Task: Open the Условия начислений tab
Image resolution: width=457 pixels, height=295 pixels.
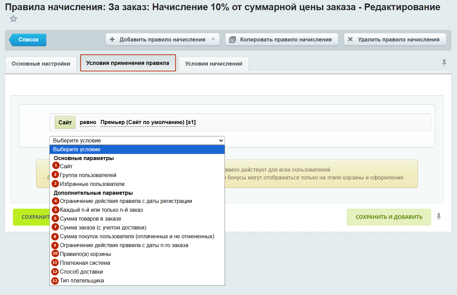Action: point(213,64)
